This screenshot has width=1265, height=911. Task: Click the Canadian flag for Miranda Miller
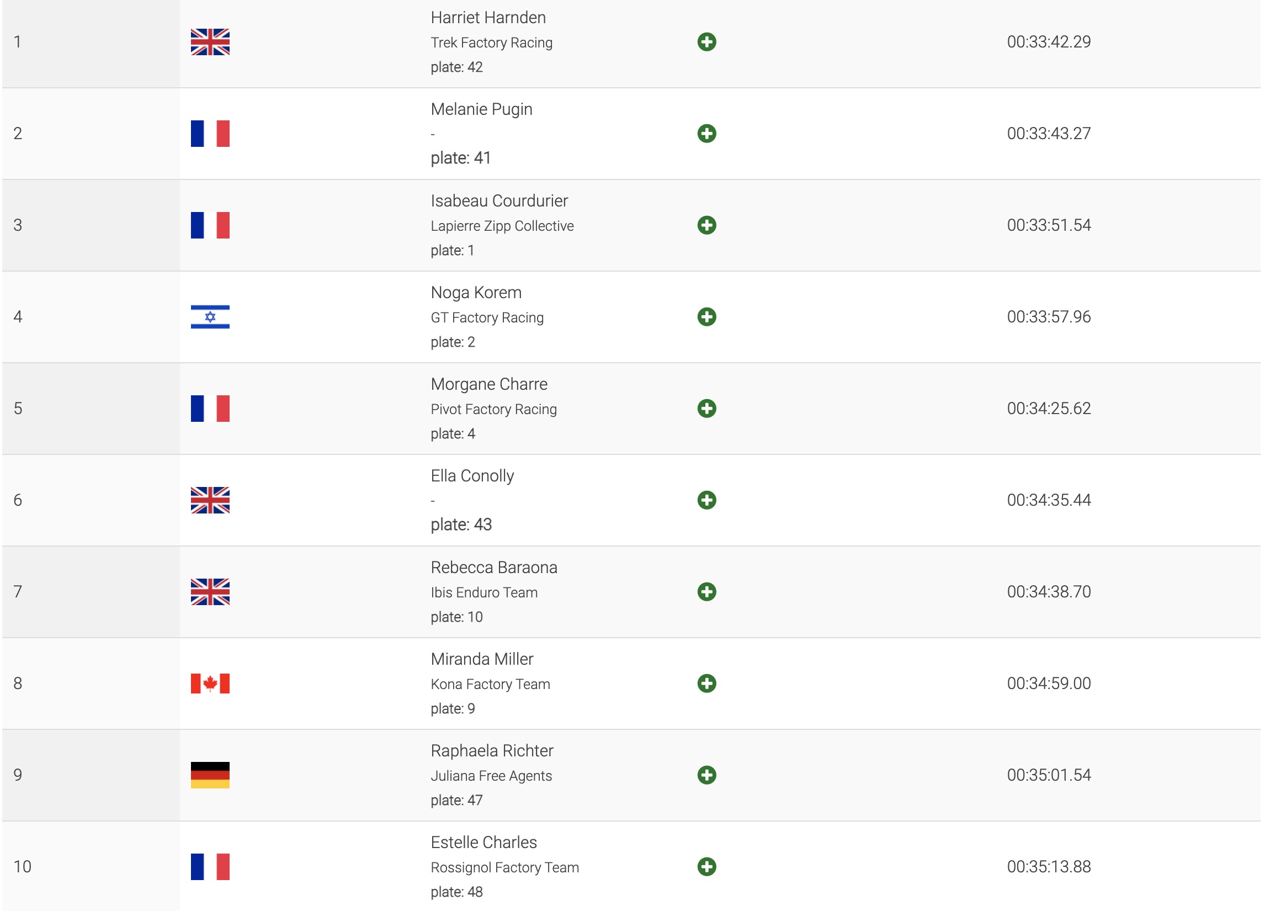210,683
